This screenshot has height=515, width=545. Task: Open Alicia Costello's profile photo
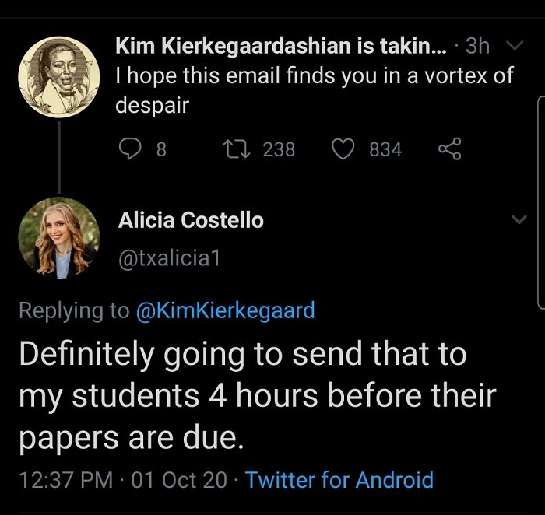point(58,237)
